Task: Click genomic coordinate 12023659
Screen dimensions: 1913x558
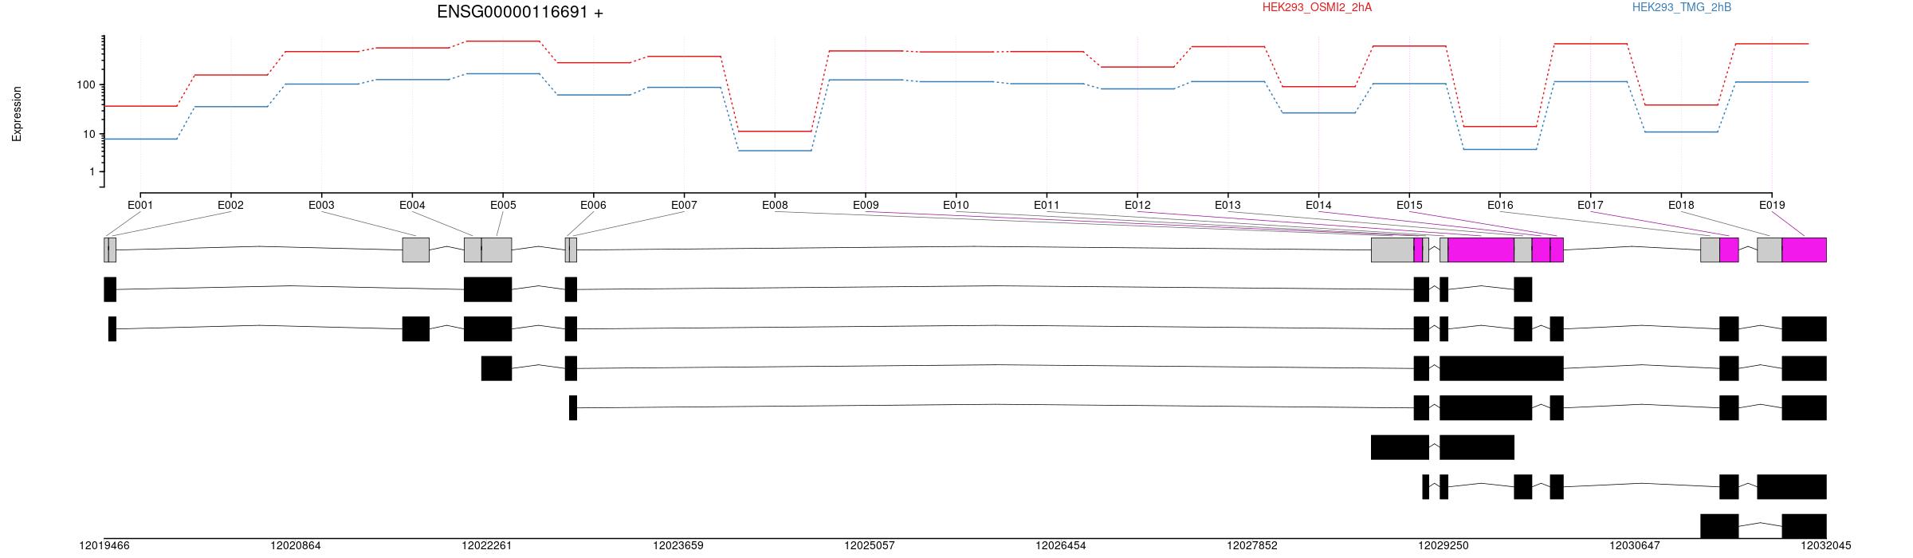Action: (x=678, y=546)
